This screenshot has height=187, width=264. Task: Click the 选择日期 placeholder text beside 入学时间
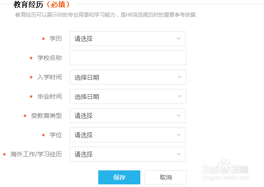coord(87,78)
